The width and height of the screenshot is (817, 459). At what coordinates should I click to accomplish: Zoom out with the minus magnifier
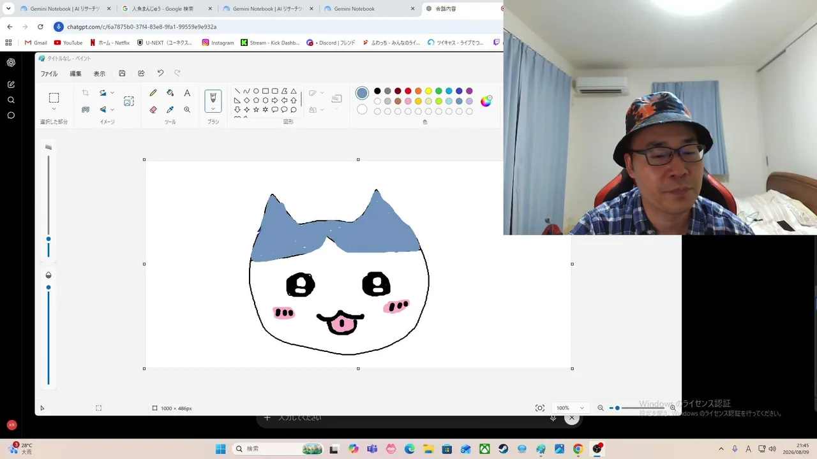(x=601, y=408)
